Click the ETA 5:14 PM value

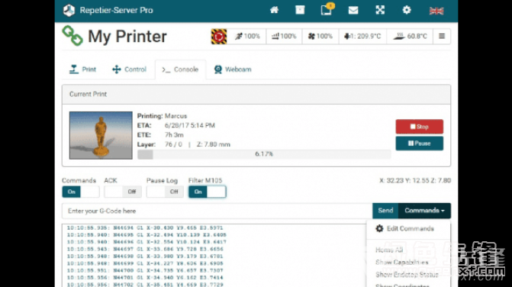190,125
